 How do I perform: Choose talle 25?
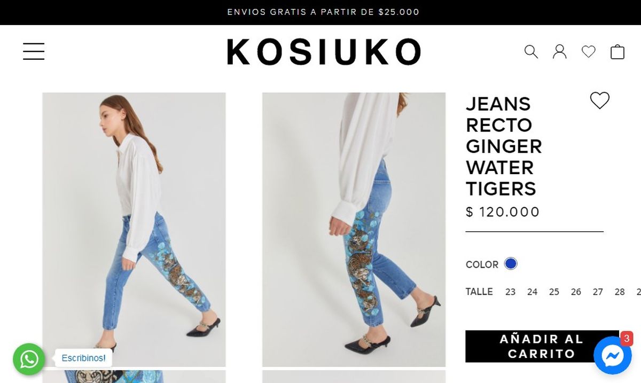coord(554,292)
